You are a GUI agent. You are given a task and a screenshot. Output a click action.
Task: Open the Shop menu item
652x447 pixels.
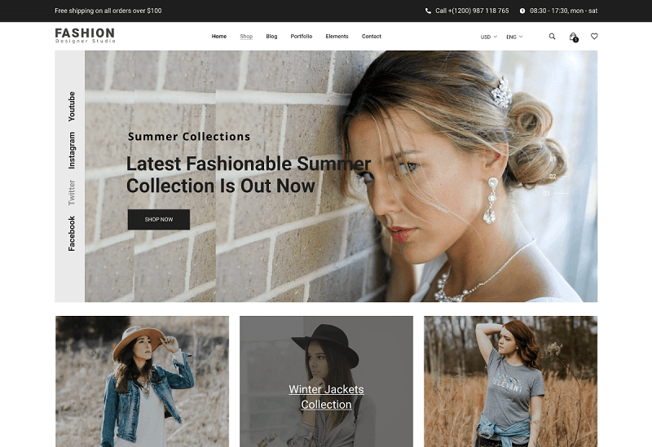246,36
